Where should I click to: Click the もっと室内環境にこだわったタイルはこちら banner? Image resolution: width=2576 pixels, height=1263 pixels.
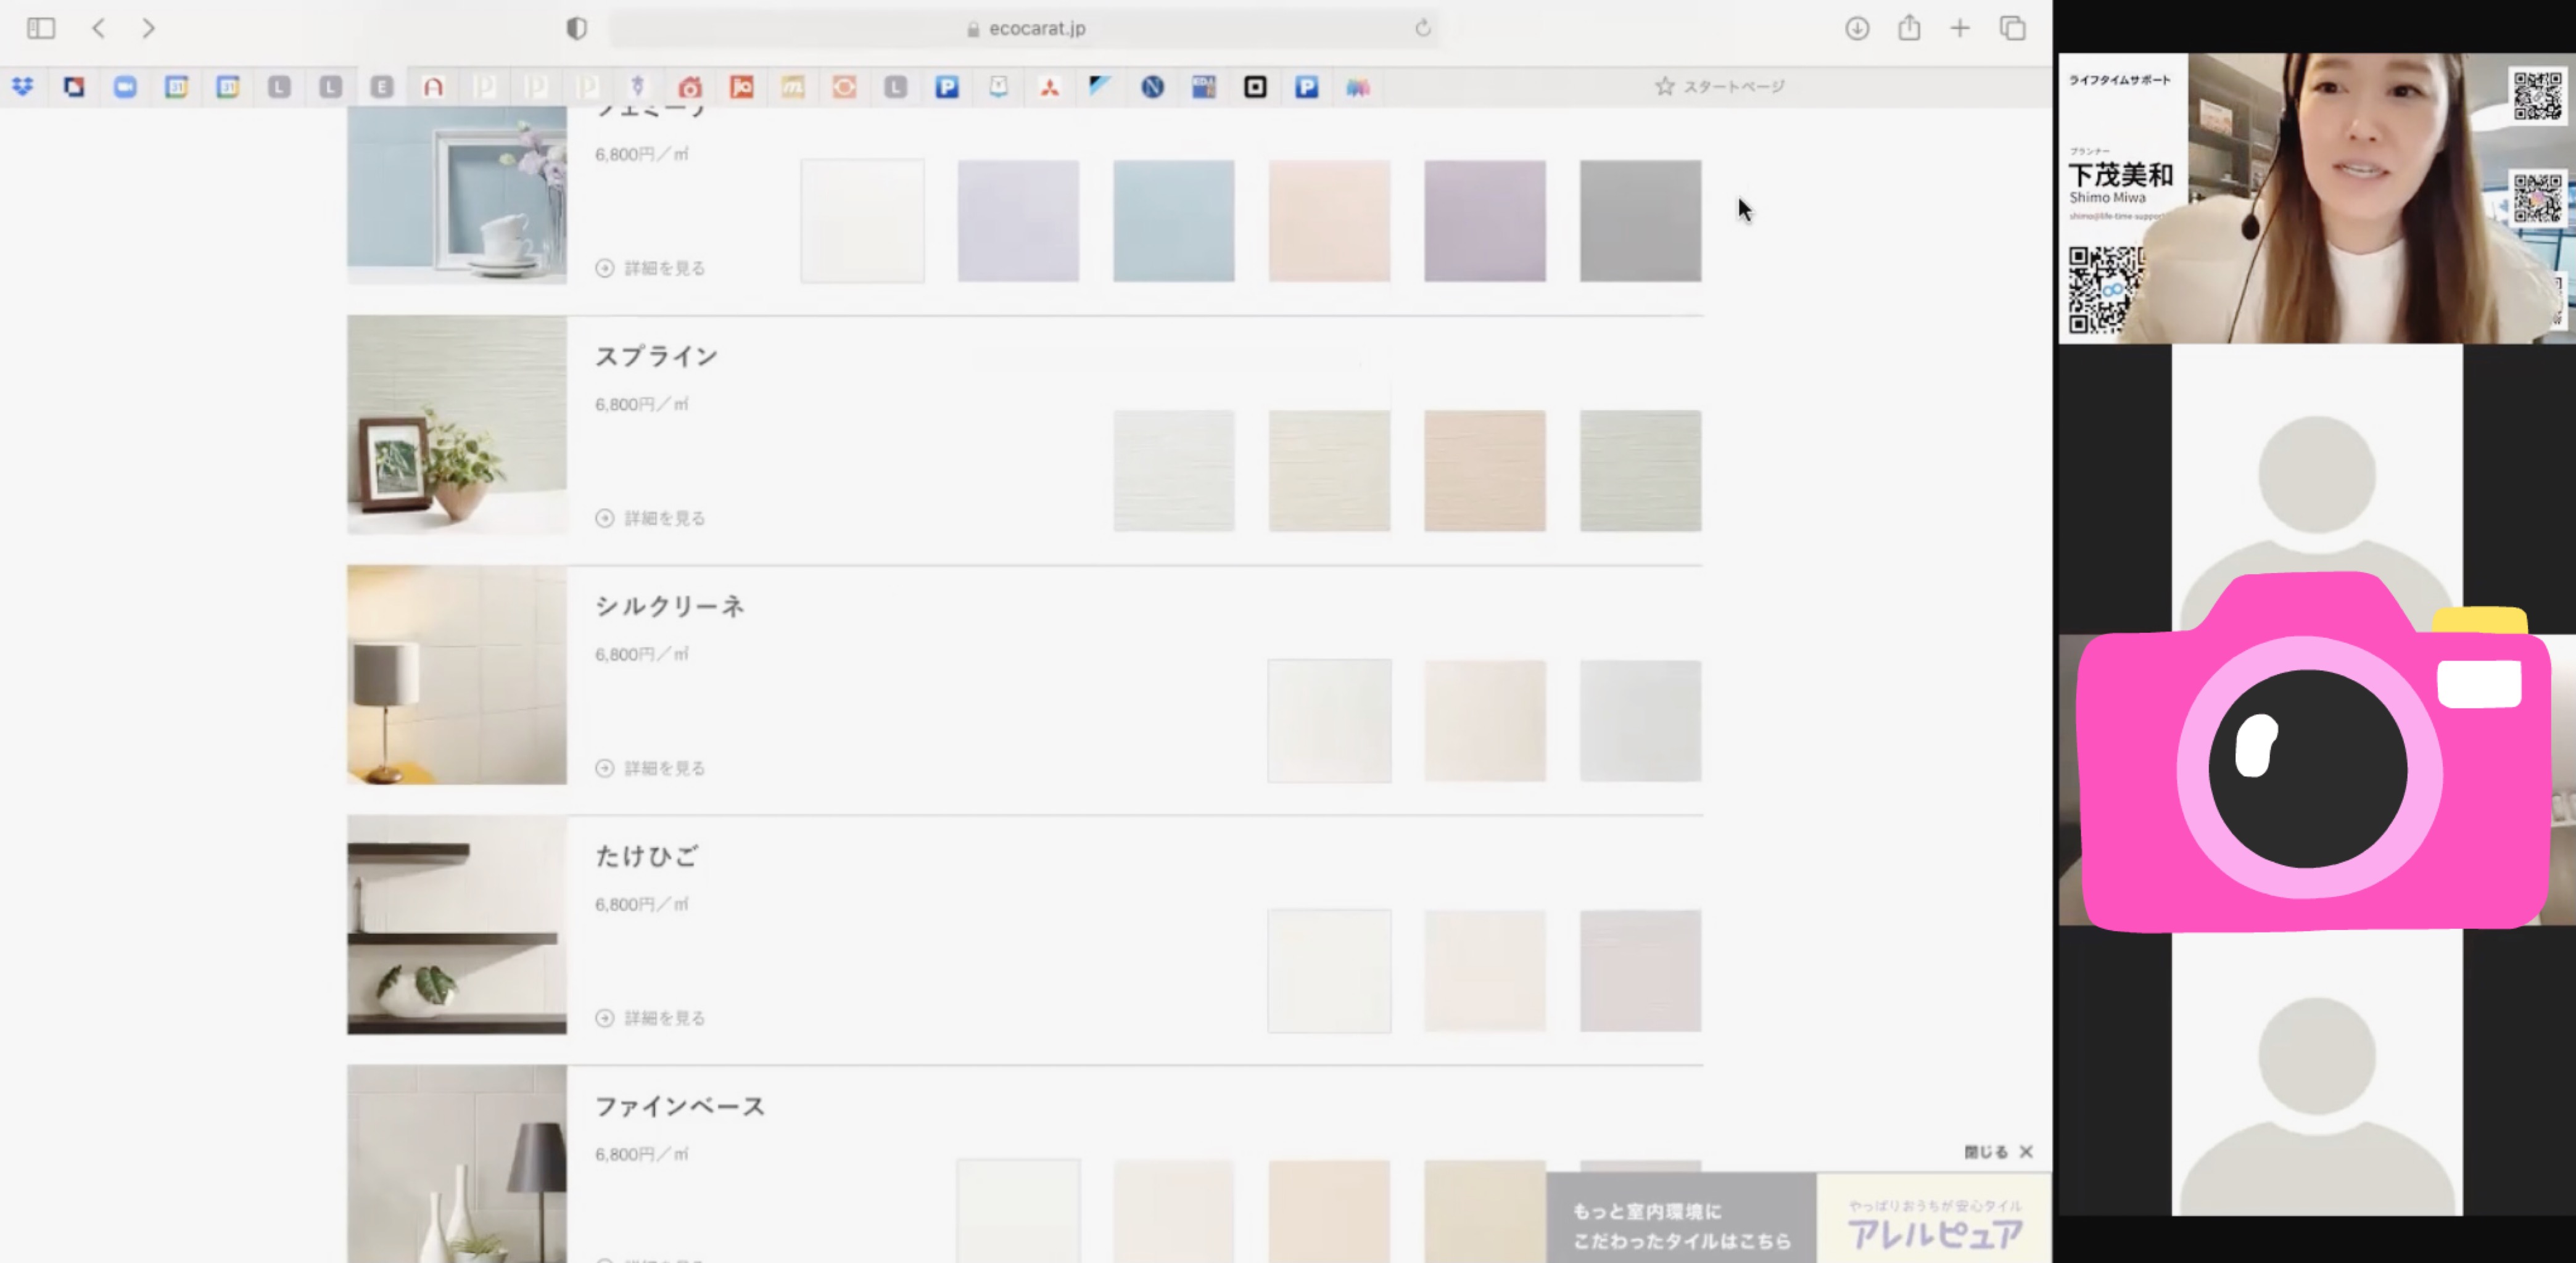point(1681,1218)
